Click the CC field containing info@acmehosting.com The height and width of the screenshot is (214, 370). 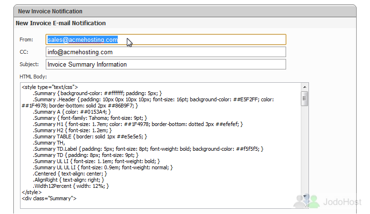tap(166, 52)
